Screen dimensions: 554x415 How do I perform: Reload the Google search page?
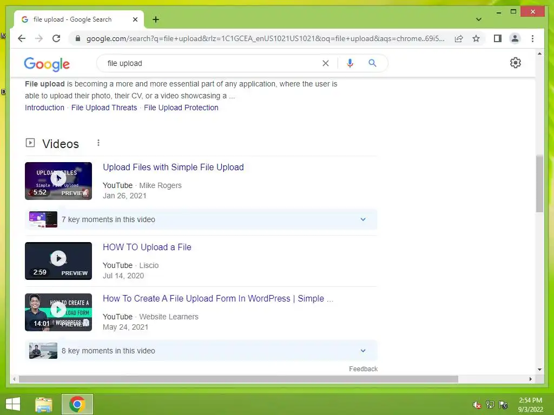tap(56, 38)
